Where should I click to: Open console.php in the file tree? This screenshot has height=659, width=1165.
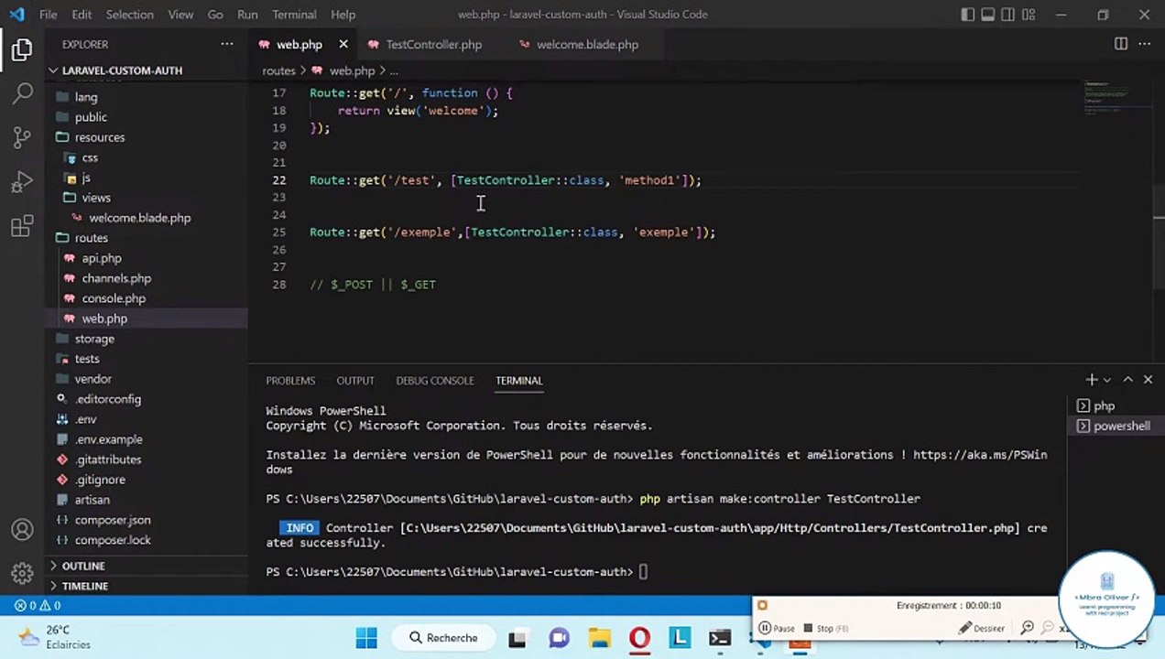(x=147, y=298)
